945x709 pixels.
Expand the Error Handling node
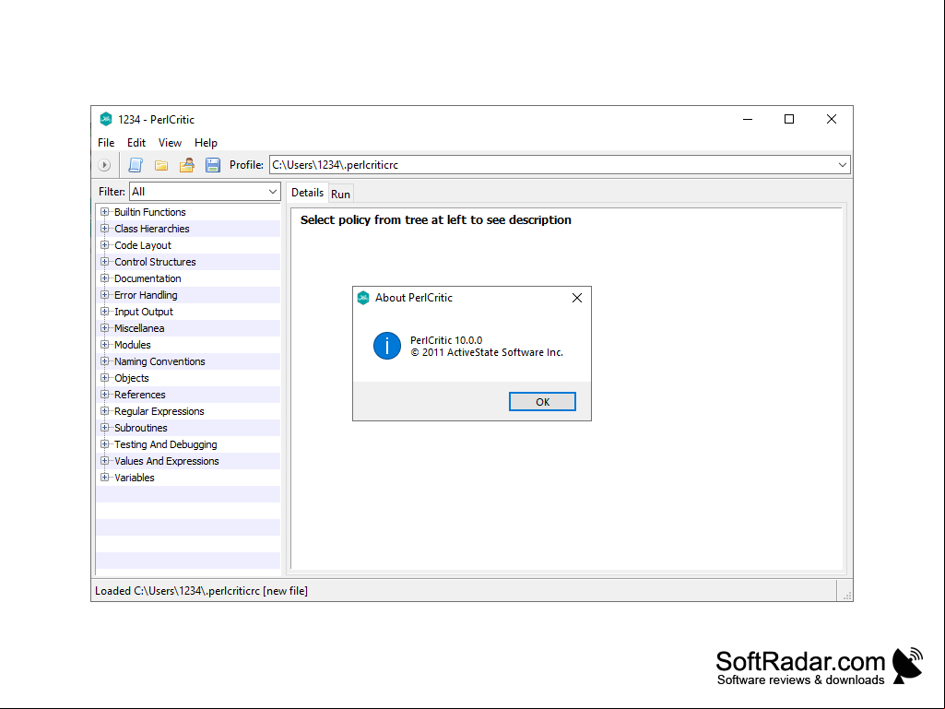[105, 295]
